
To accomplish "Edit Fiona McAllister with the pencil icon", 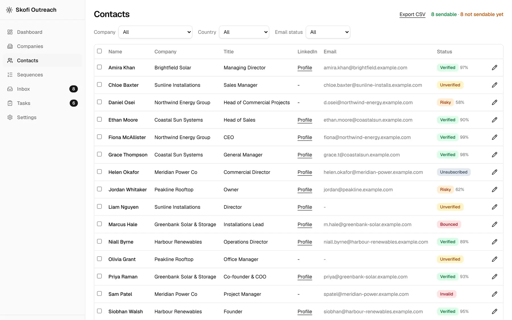I will (x=495, y=137).
